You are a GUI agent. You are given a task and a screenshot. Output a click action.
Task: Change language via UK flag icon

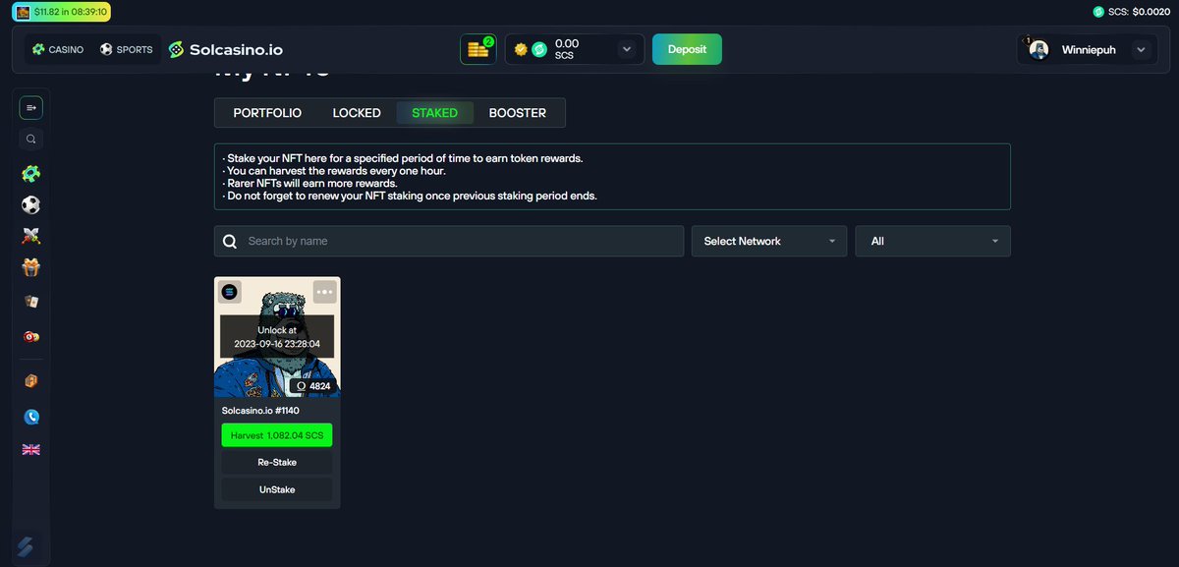point(31,449)
